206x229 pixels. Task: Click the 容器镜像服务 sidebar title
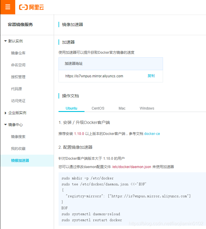20,24
